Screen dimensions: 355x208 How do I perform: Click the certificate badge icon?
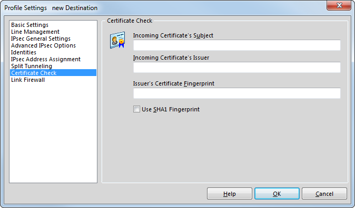(x=117, y=40)
